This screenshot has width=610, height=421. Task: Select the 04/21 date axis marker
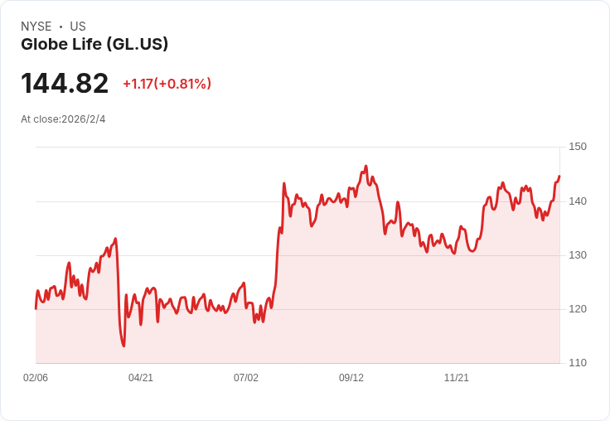pyautogui.click(x=141, y=377)
